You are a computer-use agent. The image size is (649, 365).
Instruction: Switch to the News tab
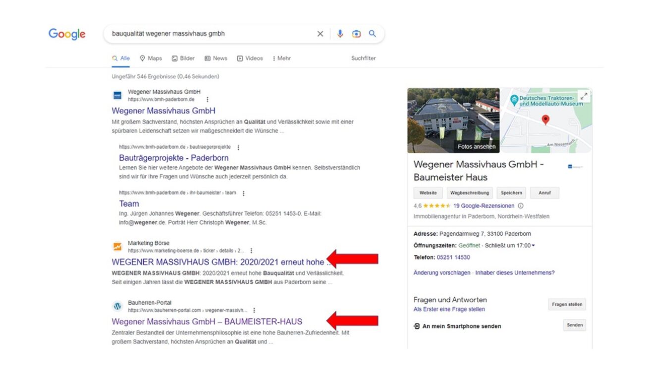click(x=216, y=58)
